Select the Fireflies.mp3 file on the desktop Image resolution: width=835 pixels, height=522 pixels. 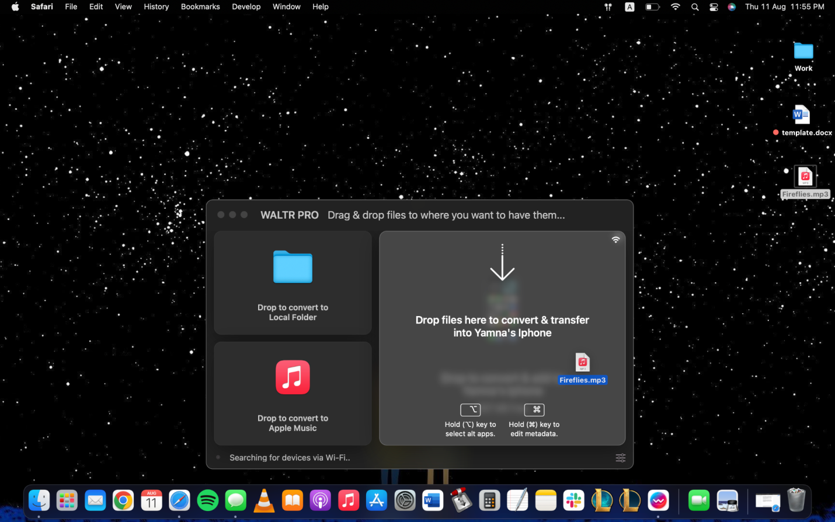(x=805, y=182)
